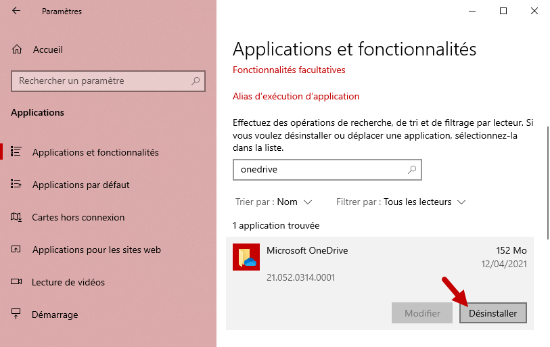Select Microsoft OneDrive app name
550x347 pixels.
(x=307, y=250)
